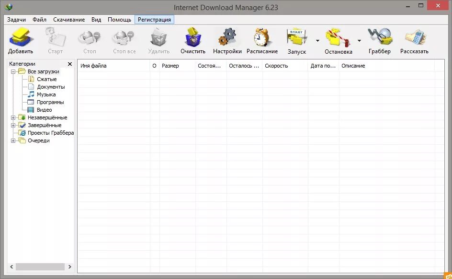The height and width of the screenshot is (279, 452).
Task: Click the Добавить (Add URL) toolbar icon
Action: click(x=21, y=37)
